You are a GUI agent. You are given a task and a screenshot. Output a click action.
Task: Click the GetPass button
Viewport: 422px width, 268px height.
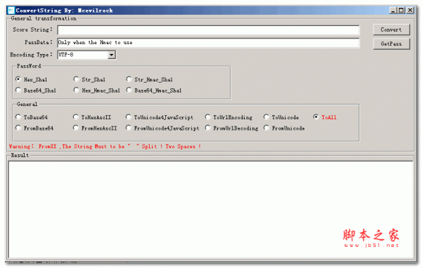(391, 43)
